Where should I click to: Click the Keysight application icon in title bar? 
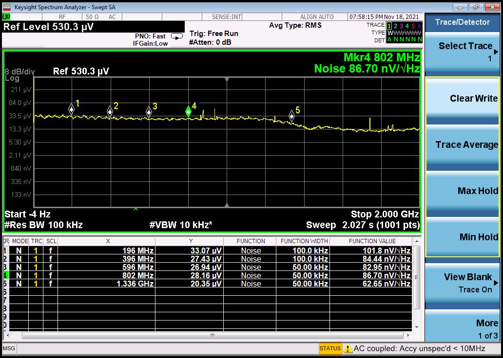pos(7,7)
